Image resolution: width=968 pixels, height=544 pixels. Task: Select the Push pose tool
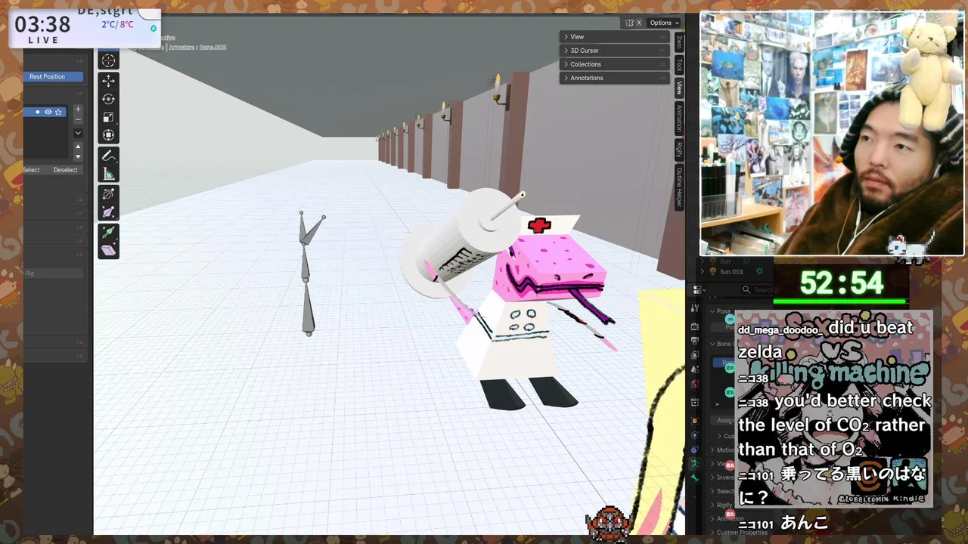(108, 213)
